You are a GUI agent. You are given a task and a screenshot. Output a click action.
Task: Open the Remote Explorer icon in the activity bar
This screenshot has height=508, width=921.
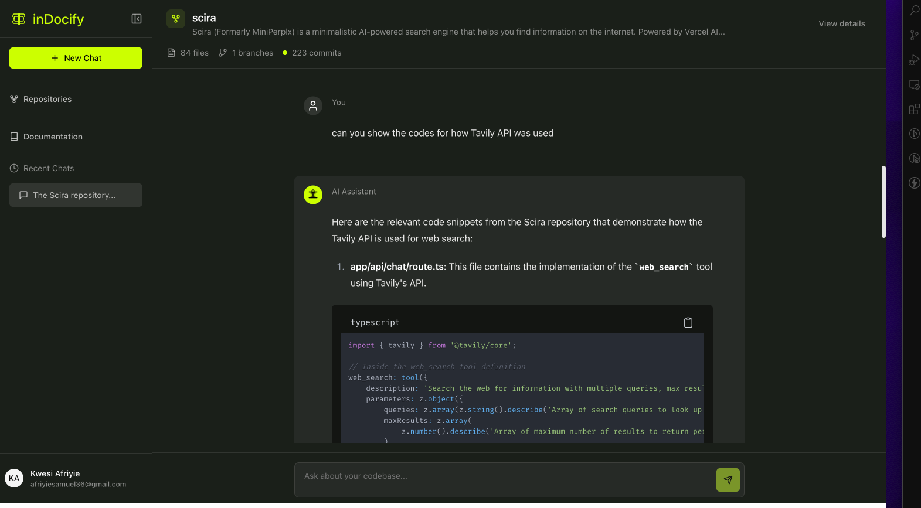(915, 84)
